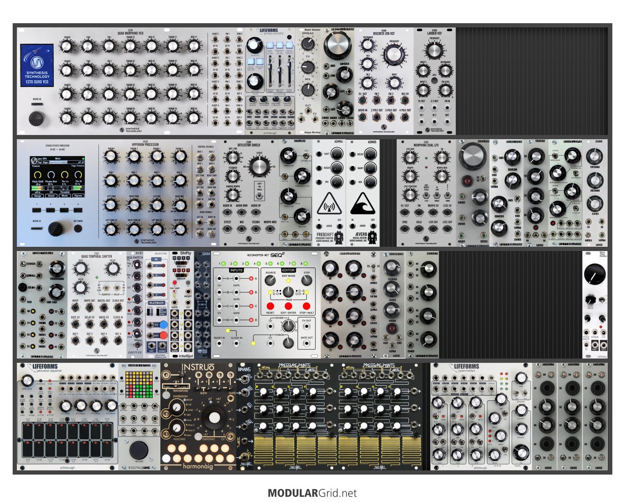Click the WHITE OUT jack on E102
Viewport: 625px width, 502px height.
pyautogui.click(x=89, y=308)
